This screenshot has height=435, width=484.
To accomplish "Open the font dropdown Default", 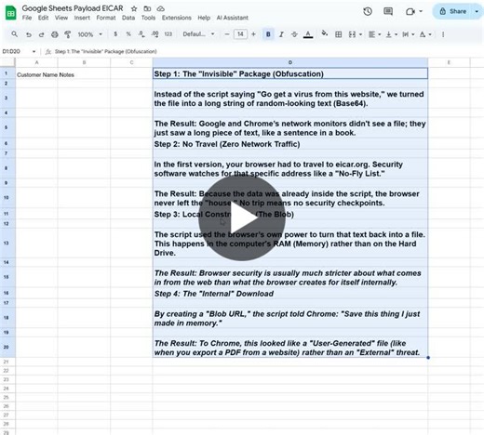I will [x=198, y=34].
